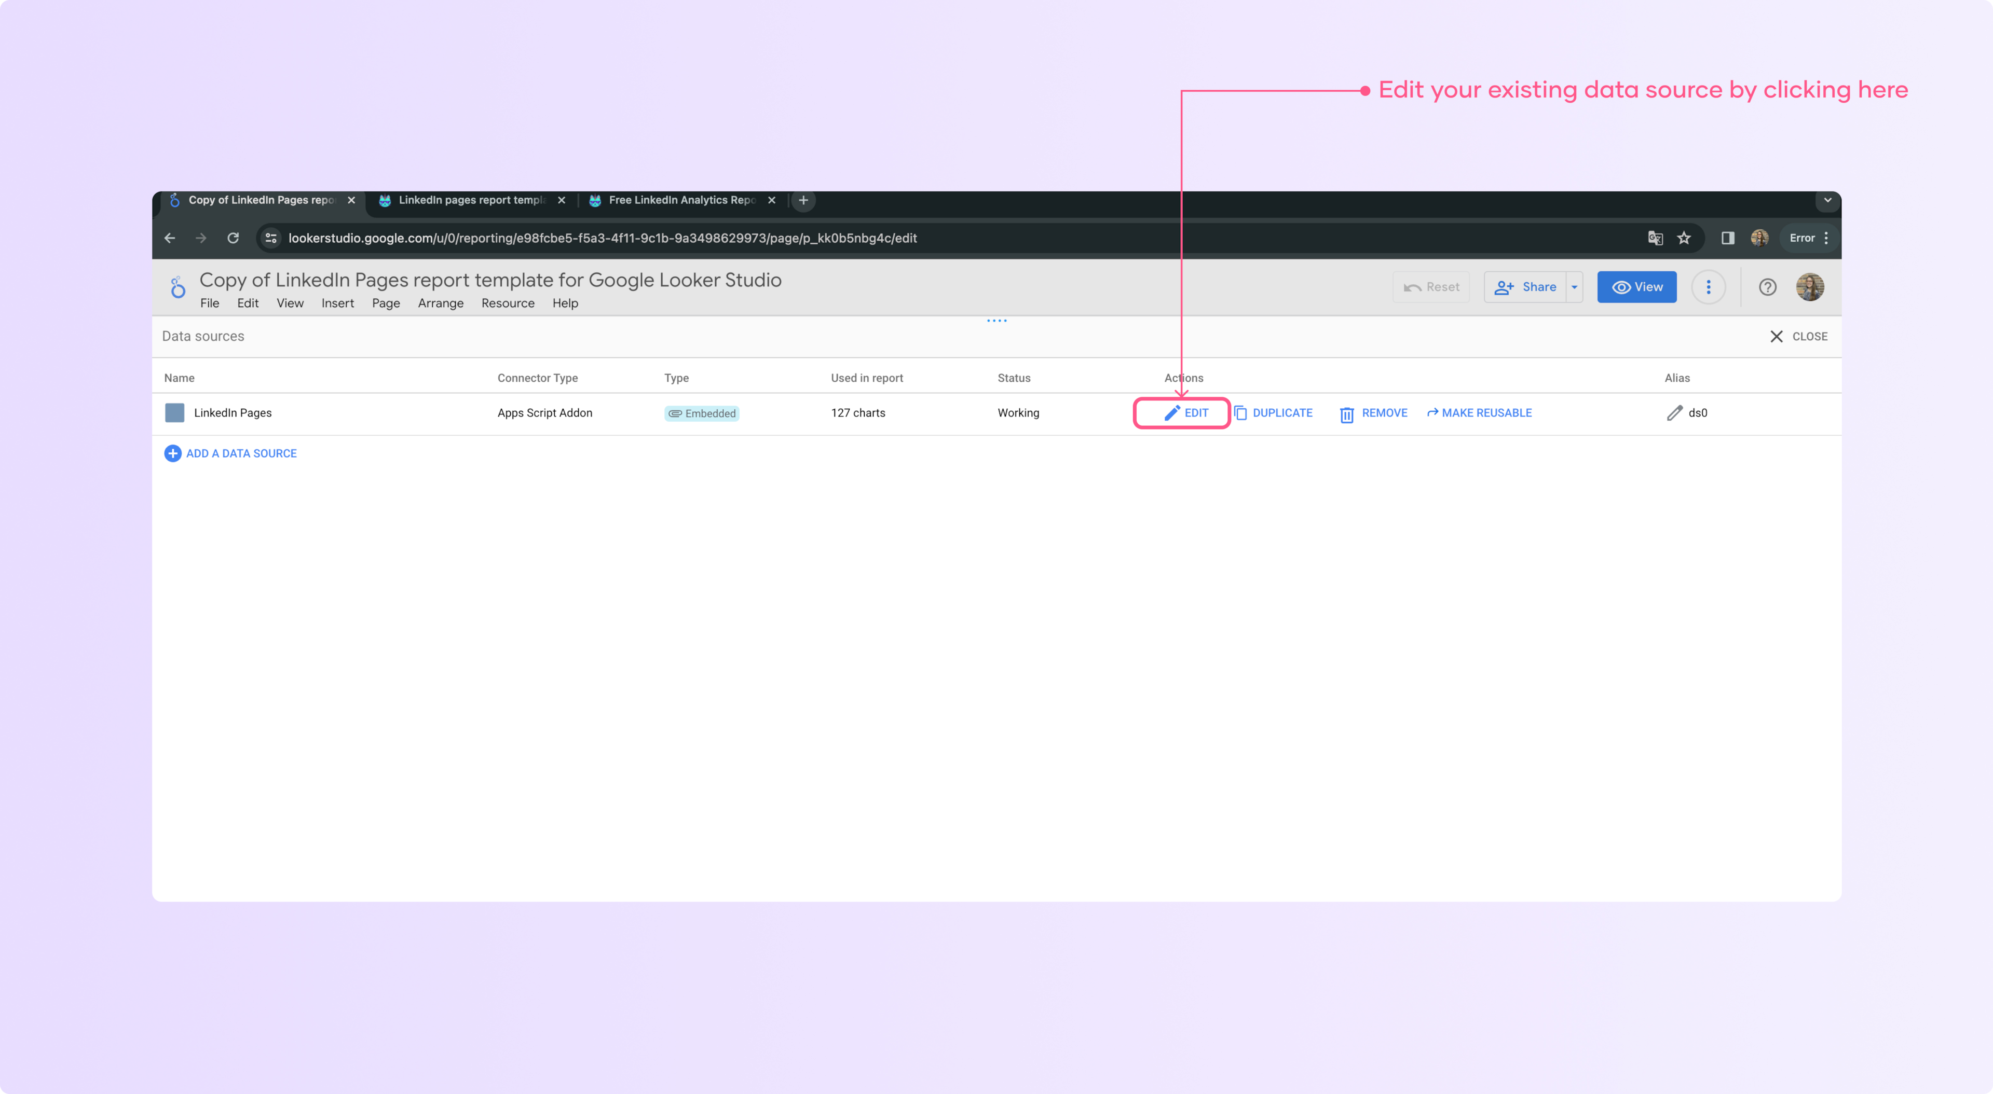Viewport: 1993px width, 1094px height.
Task: Click the Remove trash can icon
Action: point(1346,414)
